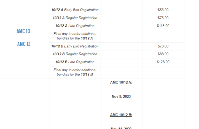Select the 10/12 B Early Bird Registration label
This screenshot has height=129, width=199.
tap(75, 46)
